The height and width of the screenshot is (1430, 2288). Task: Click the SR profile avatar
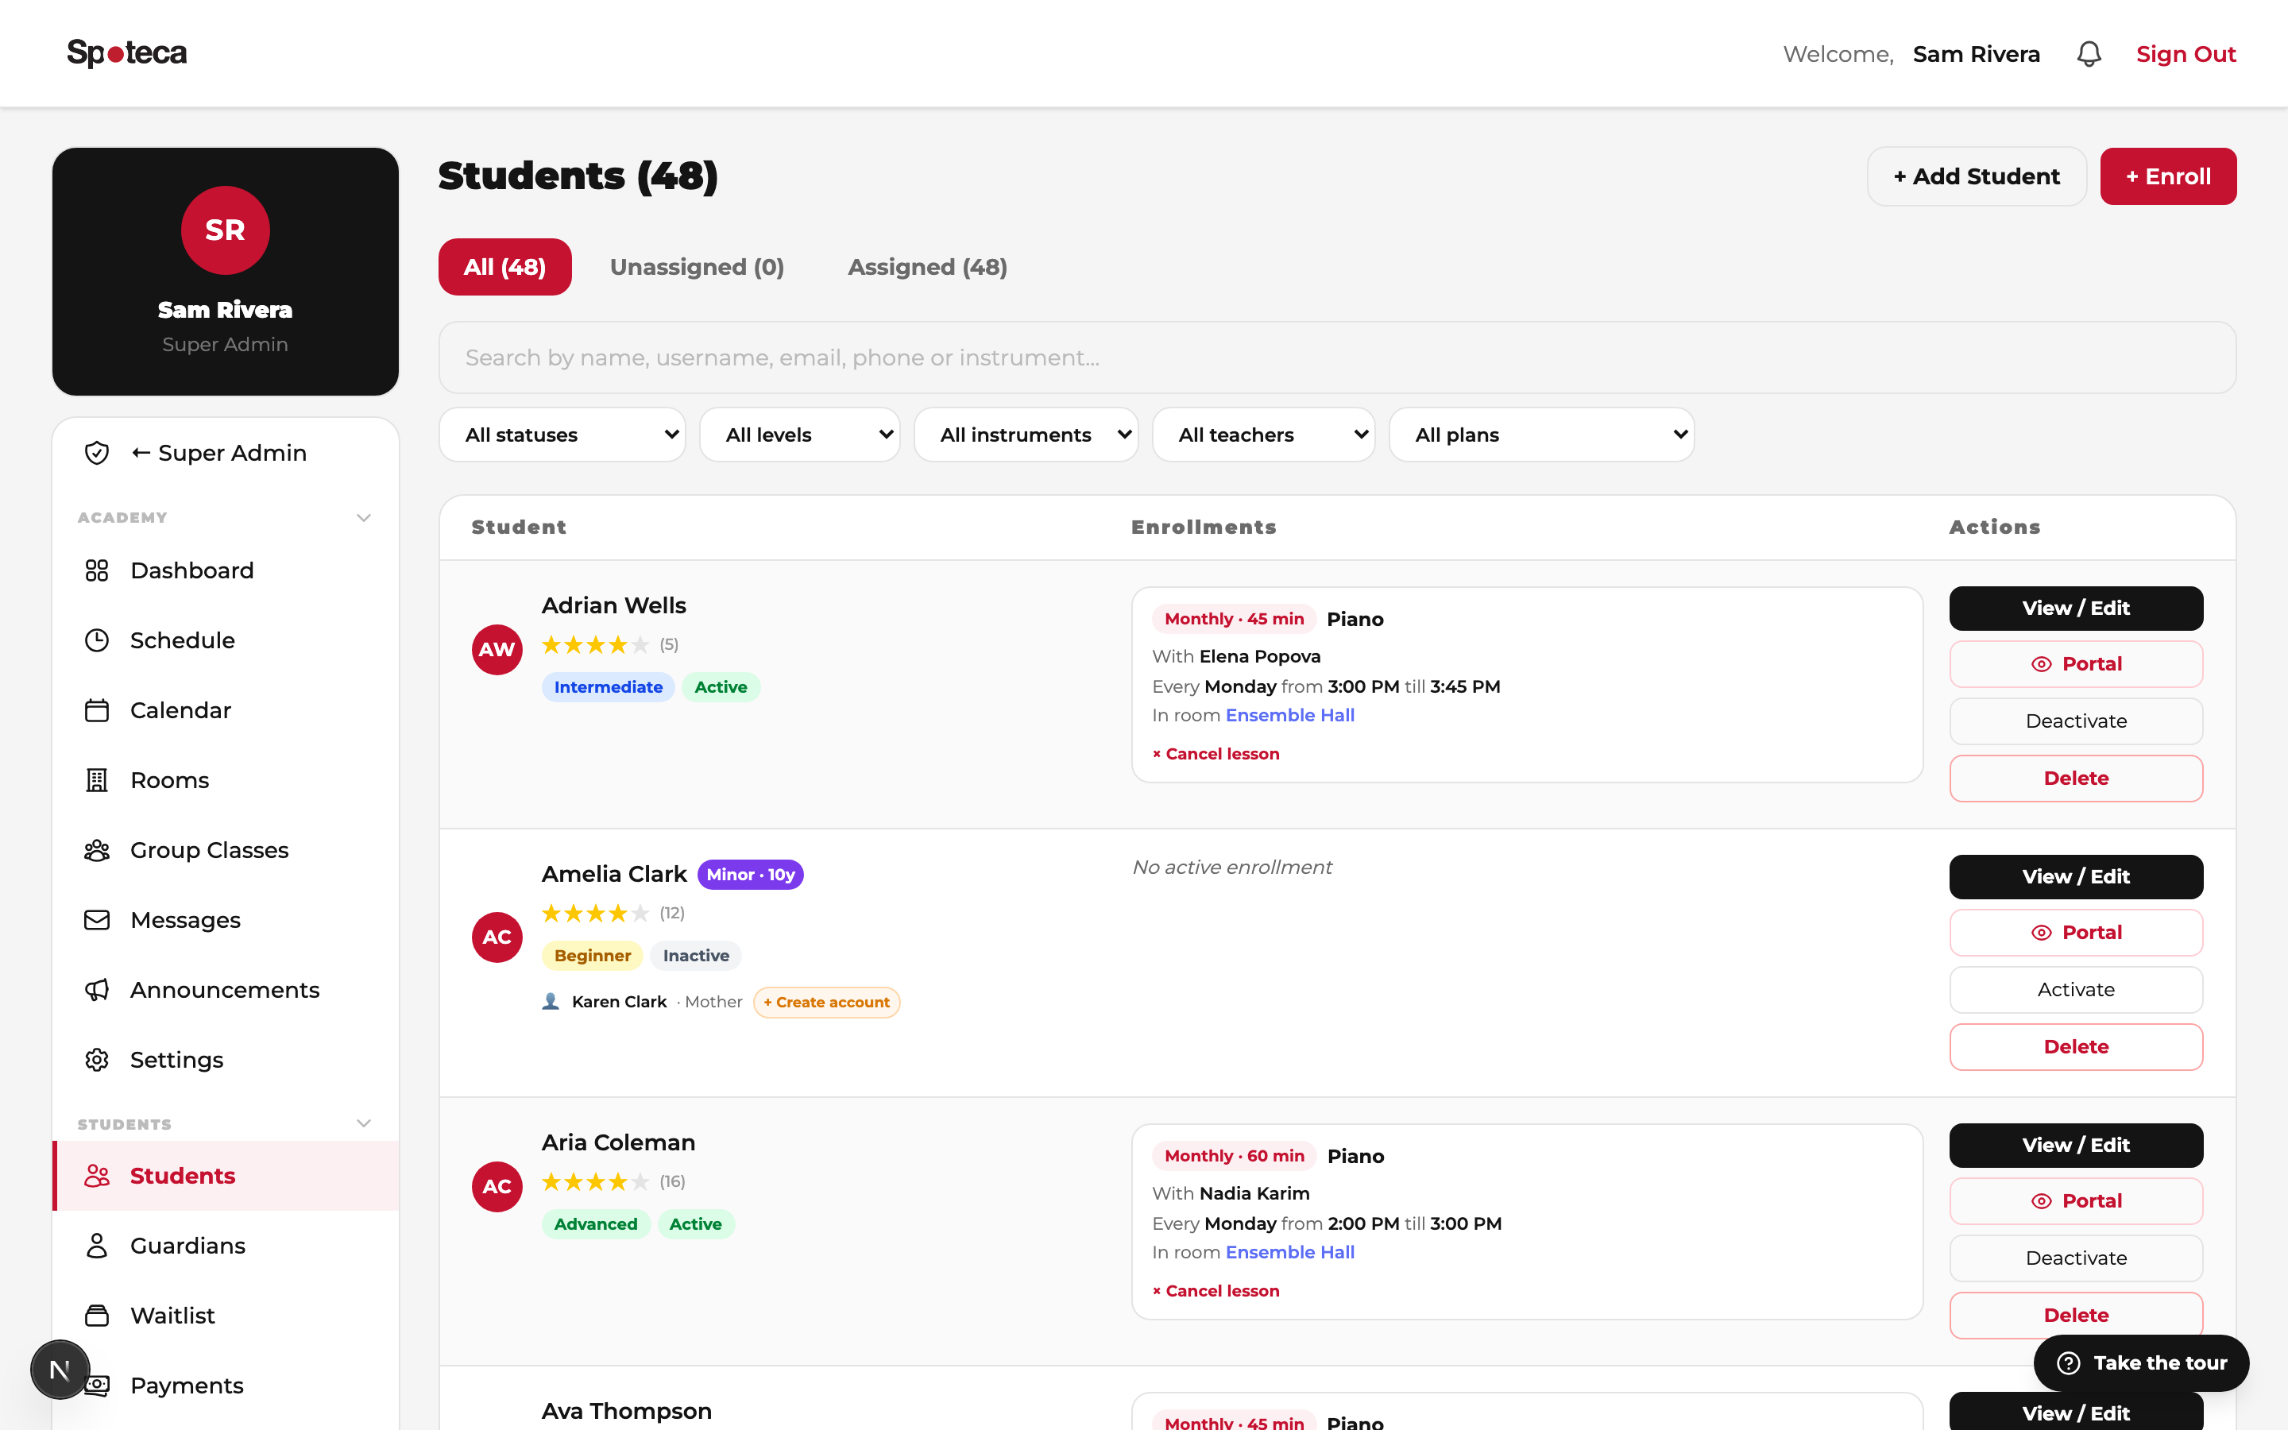coord(225,230)
